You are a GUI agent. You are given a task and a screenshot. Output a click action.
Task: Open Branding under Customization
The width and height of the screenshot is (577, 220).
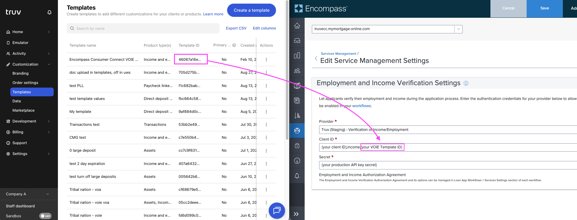21,73
